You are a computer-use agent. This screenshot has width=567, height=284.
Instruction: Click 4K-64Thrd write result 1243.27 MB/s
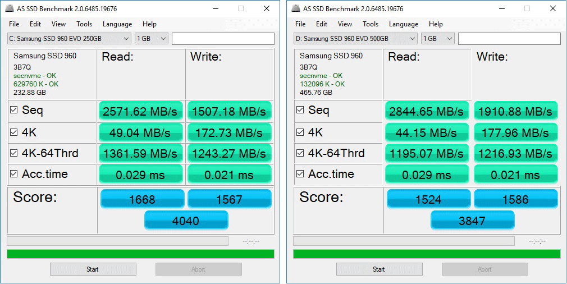(x=229, y=154)
